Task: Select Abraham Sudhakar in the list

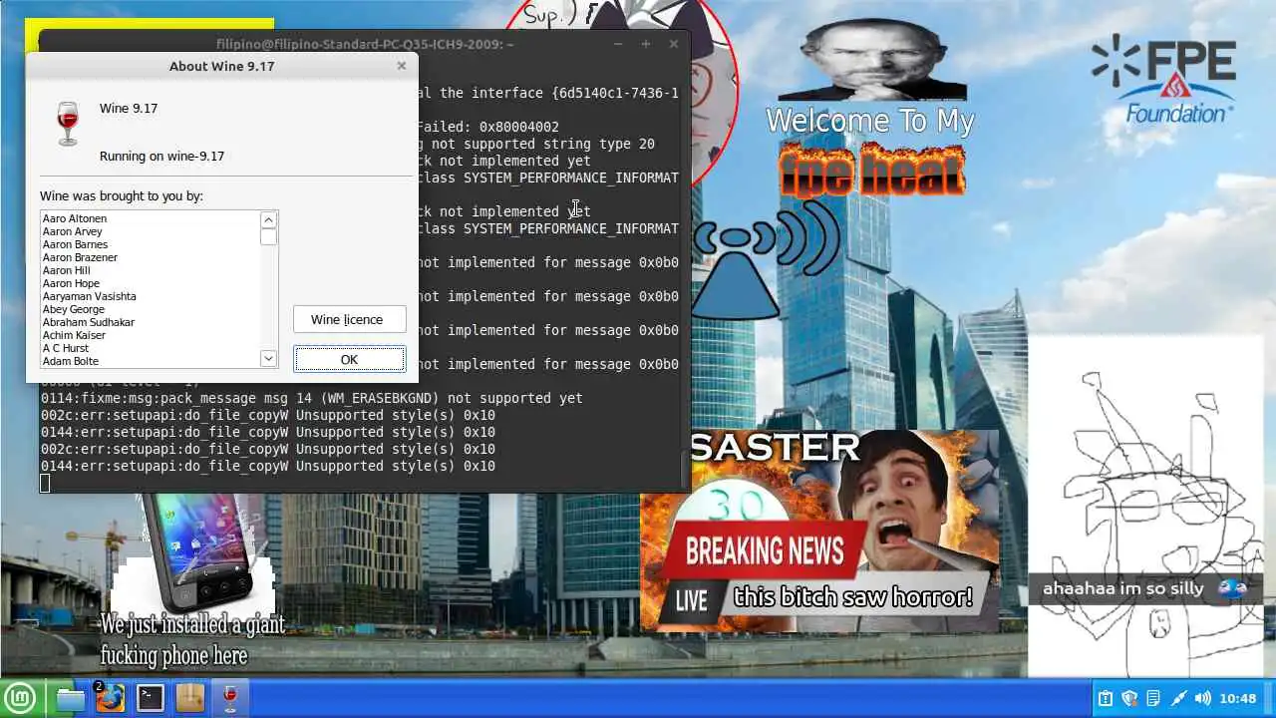Action: point(151,322)
